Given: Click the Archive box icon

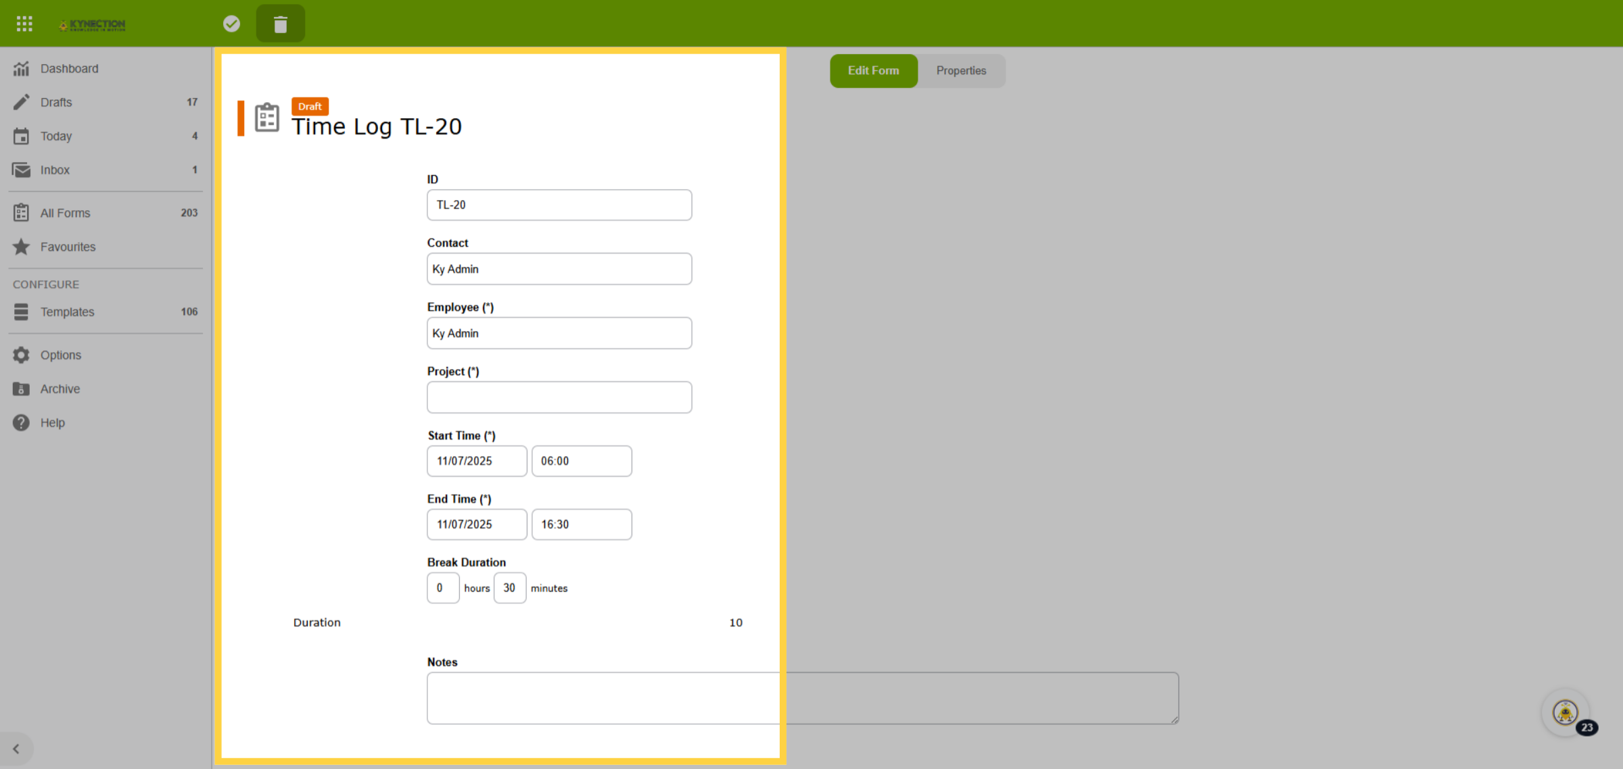Looking at the screenshot, I should click(x=21, y=389).
